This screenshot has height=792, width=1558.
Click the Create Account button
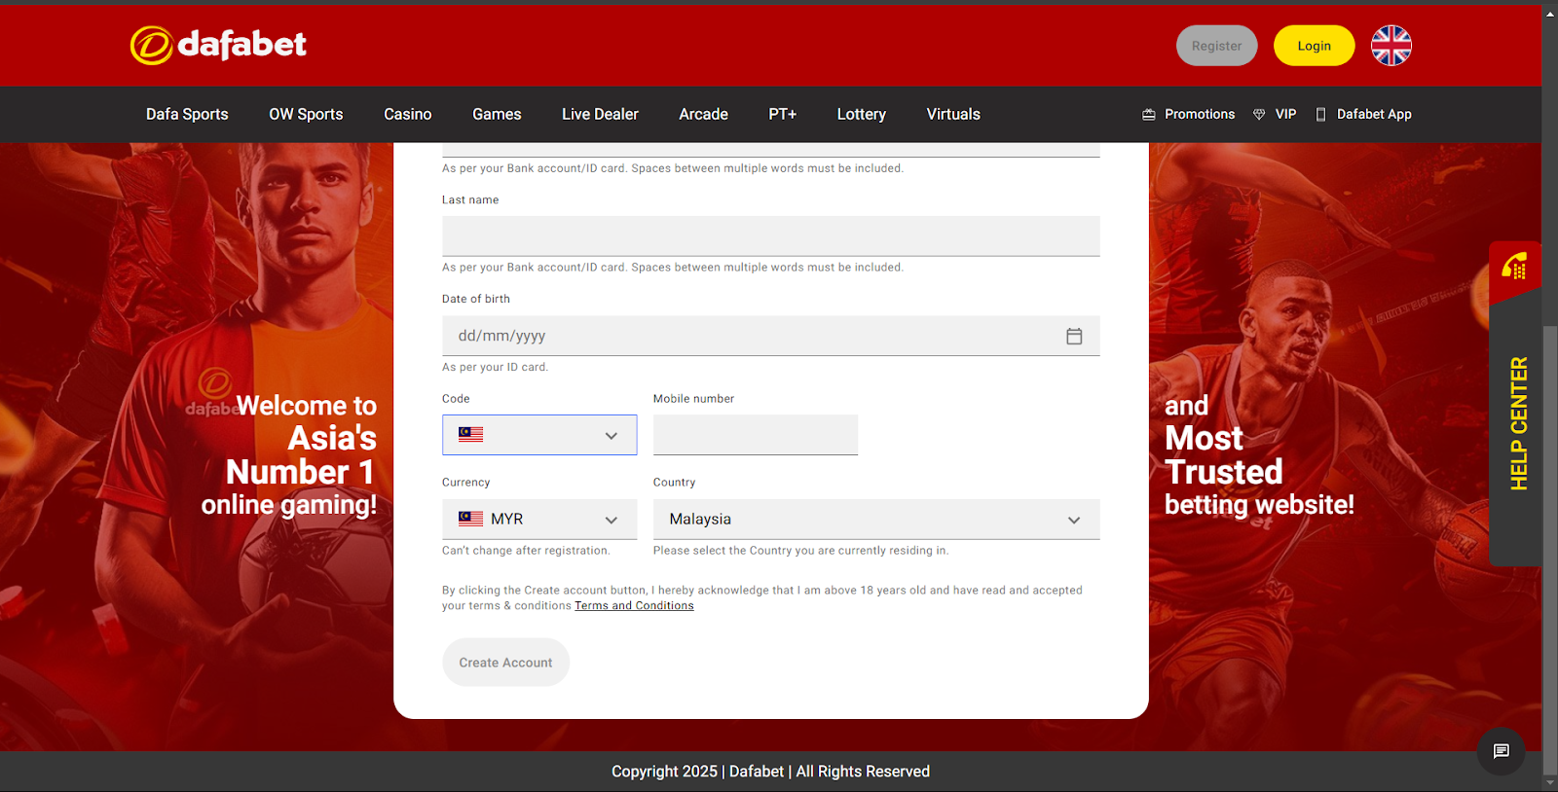tap(505, 663)
